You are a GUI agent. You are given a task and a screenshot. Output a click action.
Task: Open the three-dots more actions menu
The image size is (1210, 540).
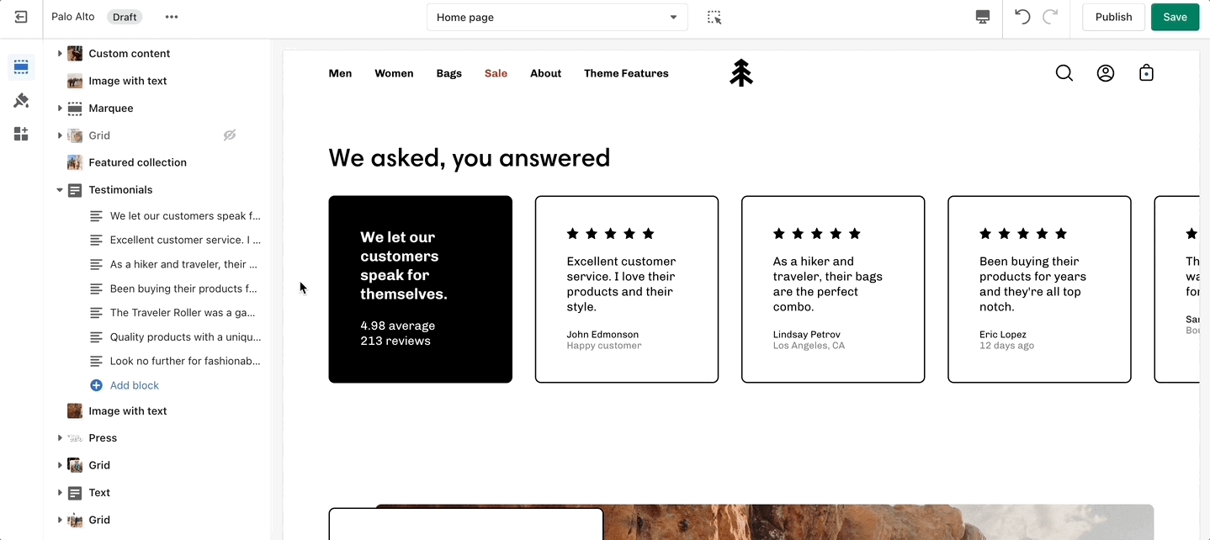pos(172,17)
